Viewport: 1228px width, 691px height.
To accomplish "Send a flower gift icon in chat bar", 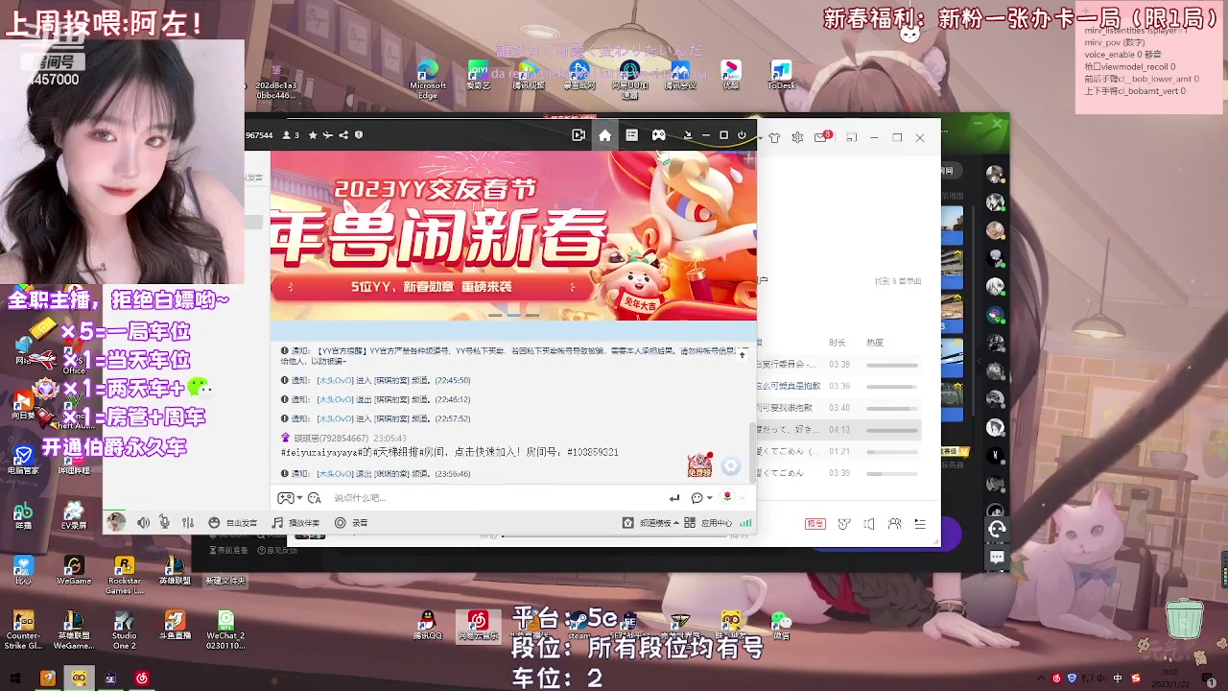I will [x=727, y=497].
